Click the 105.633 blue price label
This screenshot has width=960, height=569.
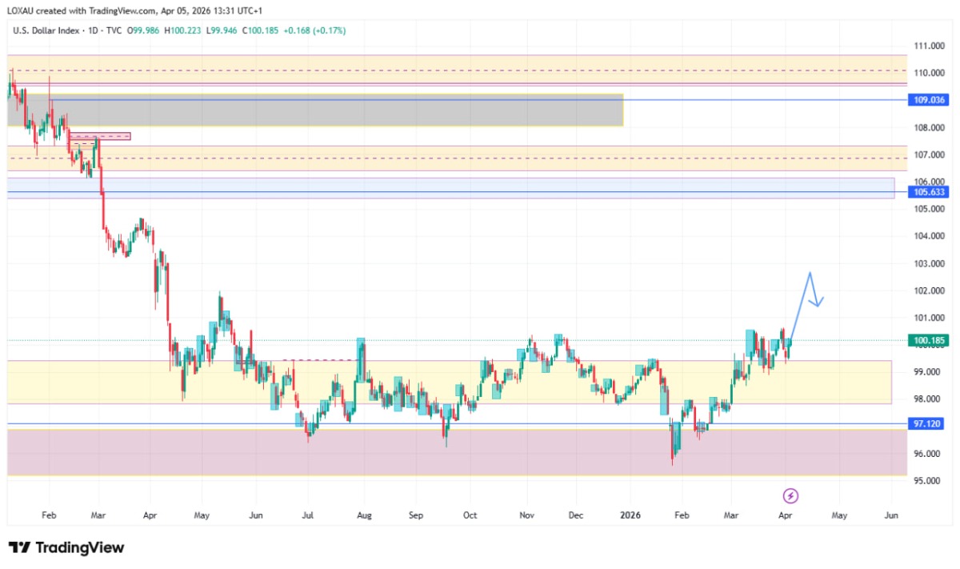(929, 192)
